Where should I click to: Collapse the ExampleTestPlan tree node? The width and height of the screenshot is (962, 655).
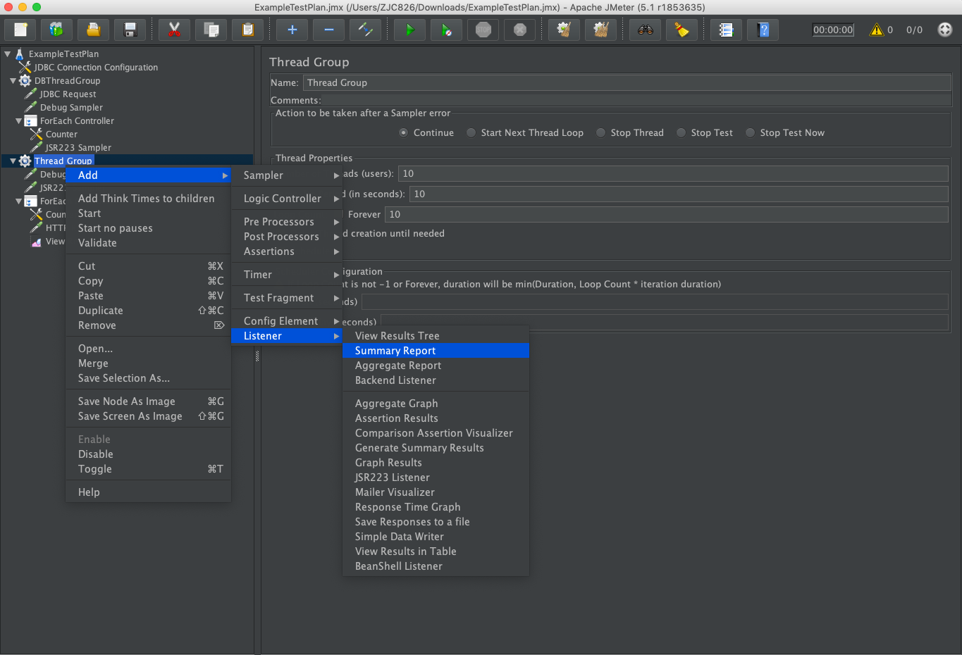tap(7, 54)
